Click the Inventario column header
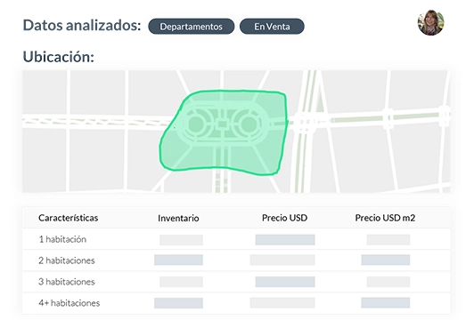The height and width of the screenshot is (320, 474). 178,218
